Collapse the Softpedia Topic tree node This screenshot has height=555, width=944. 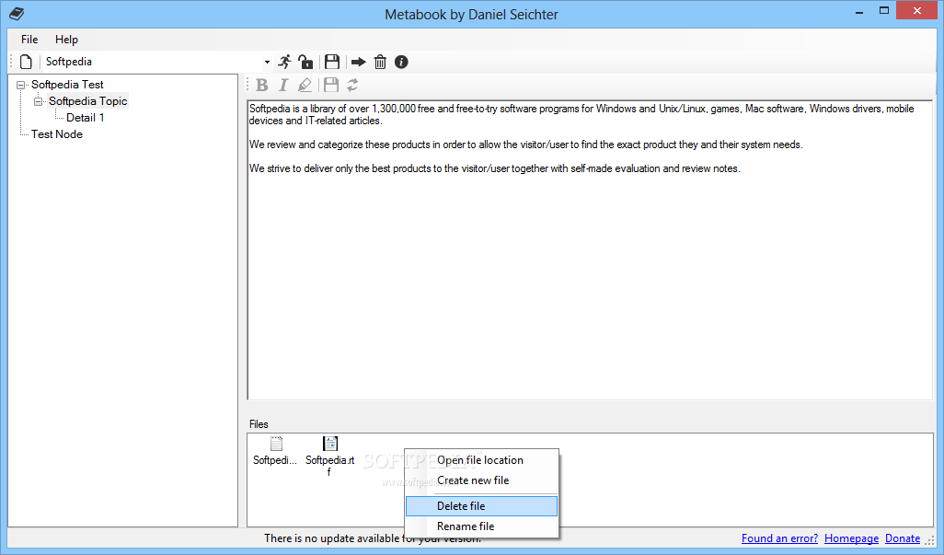coord(38,101)
